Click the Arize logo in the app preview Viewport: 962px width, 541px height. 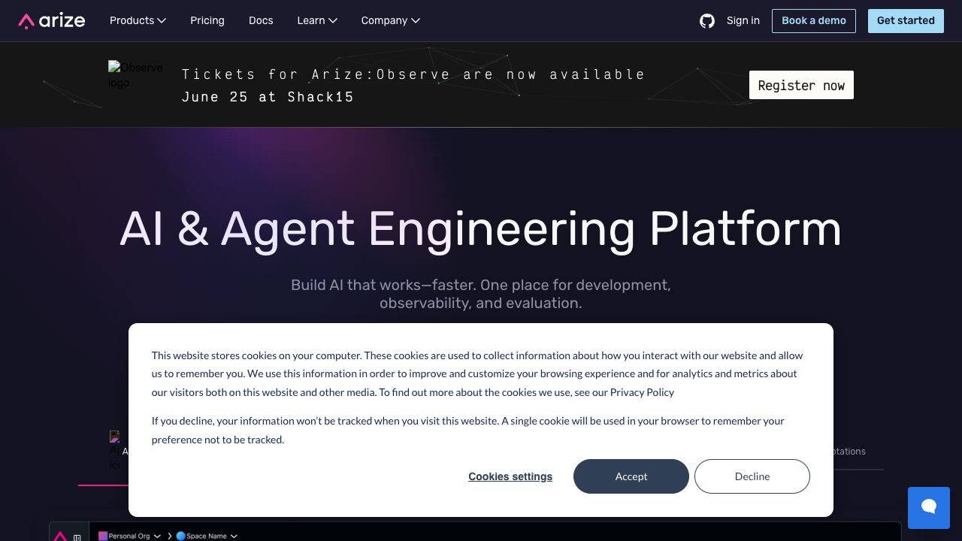tap(61, 536)
